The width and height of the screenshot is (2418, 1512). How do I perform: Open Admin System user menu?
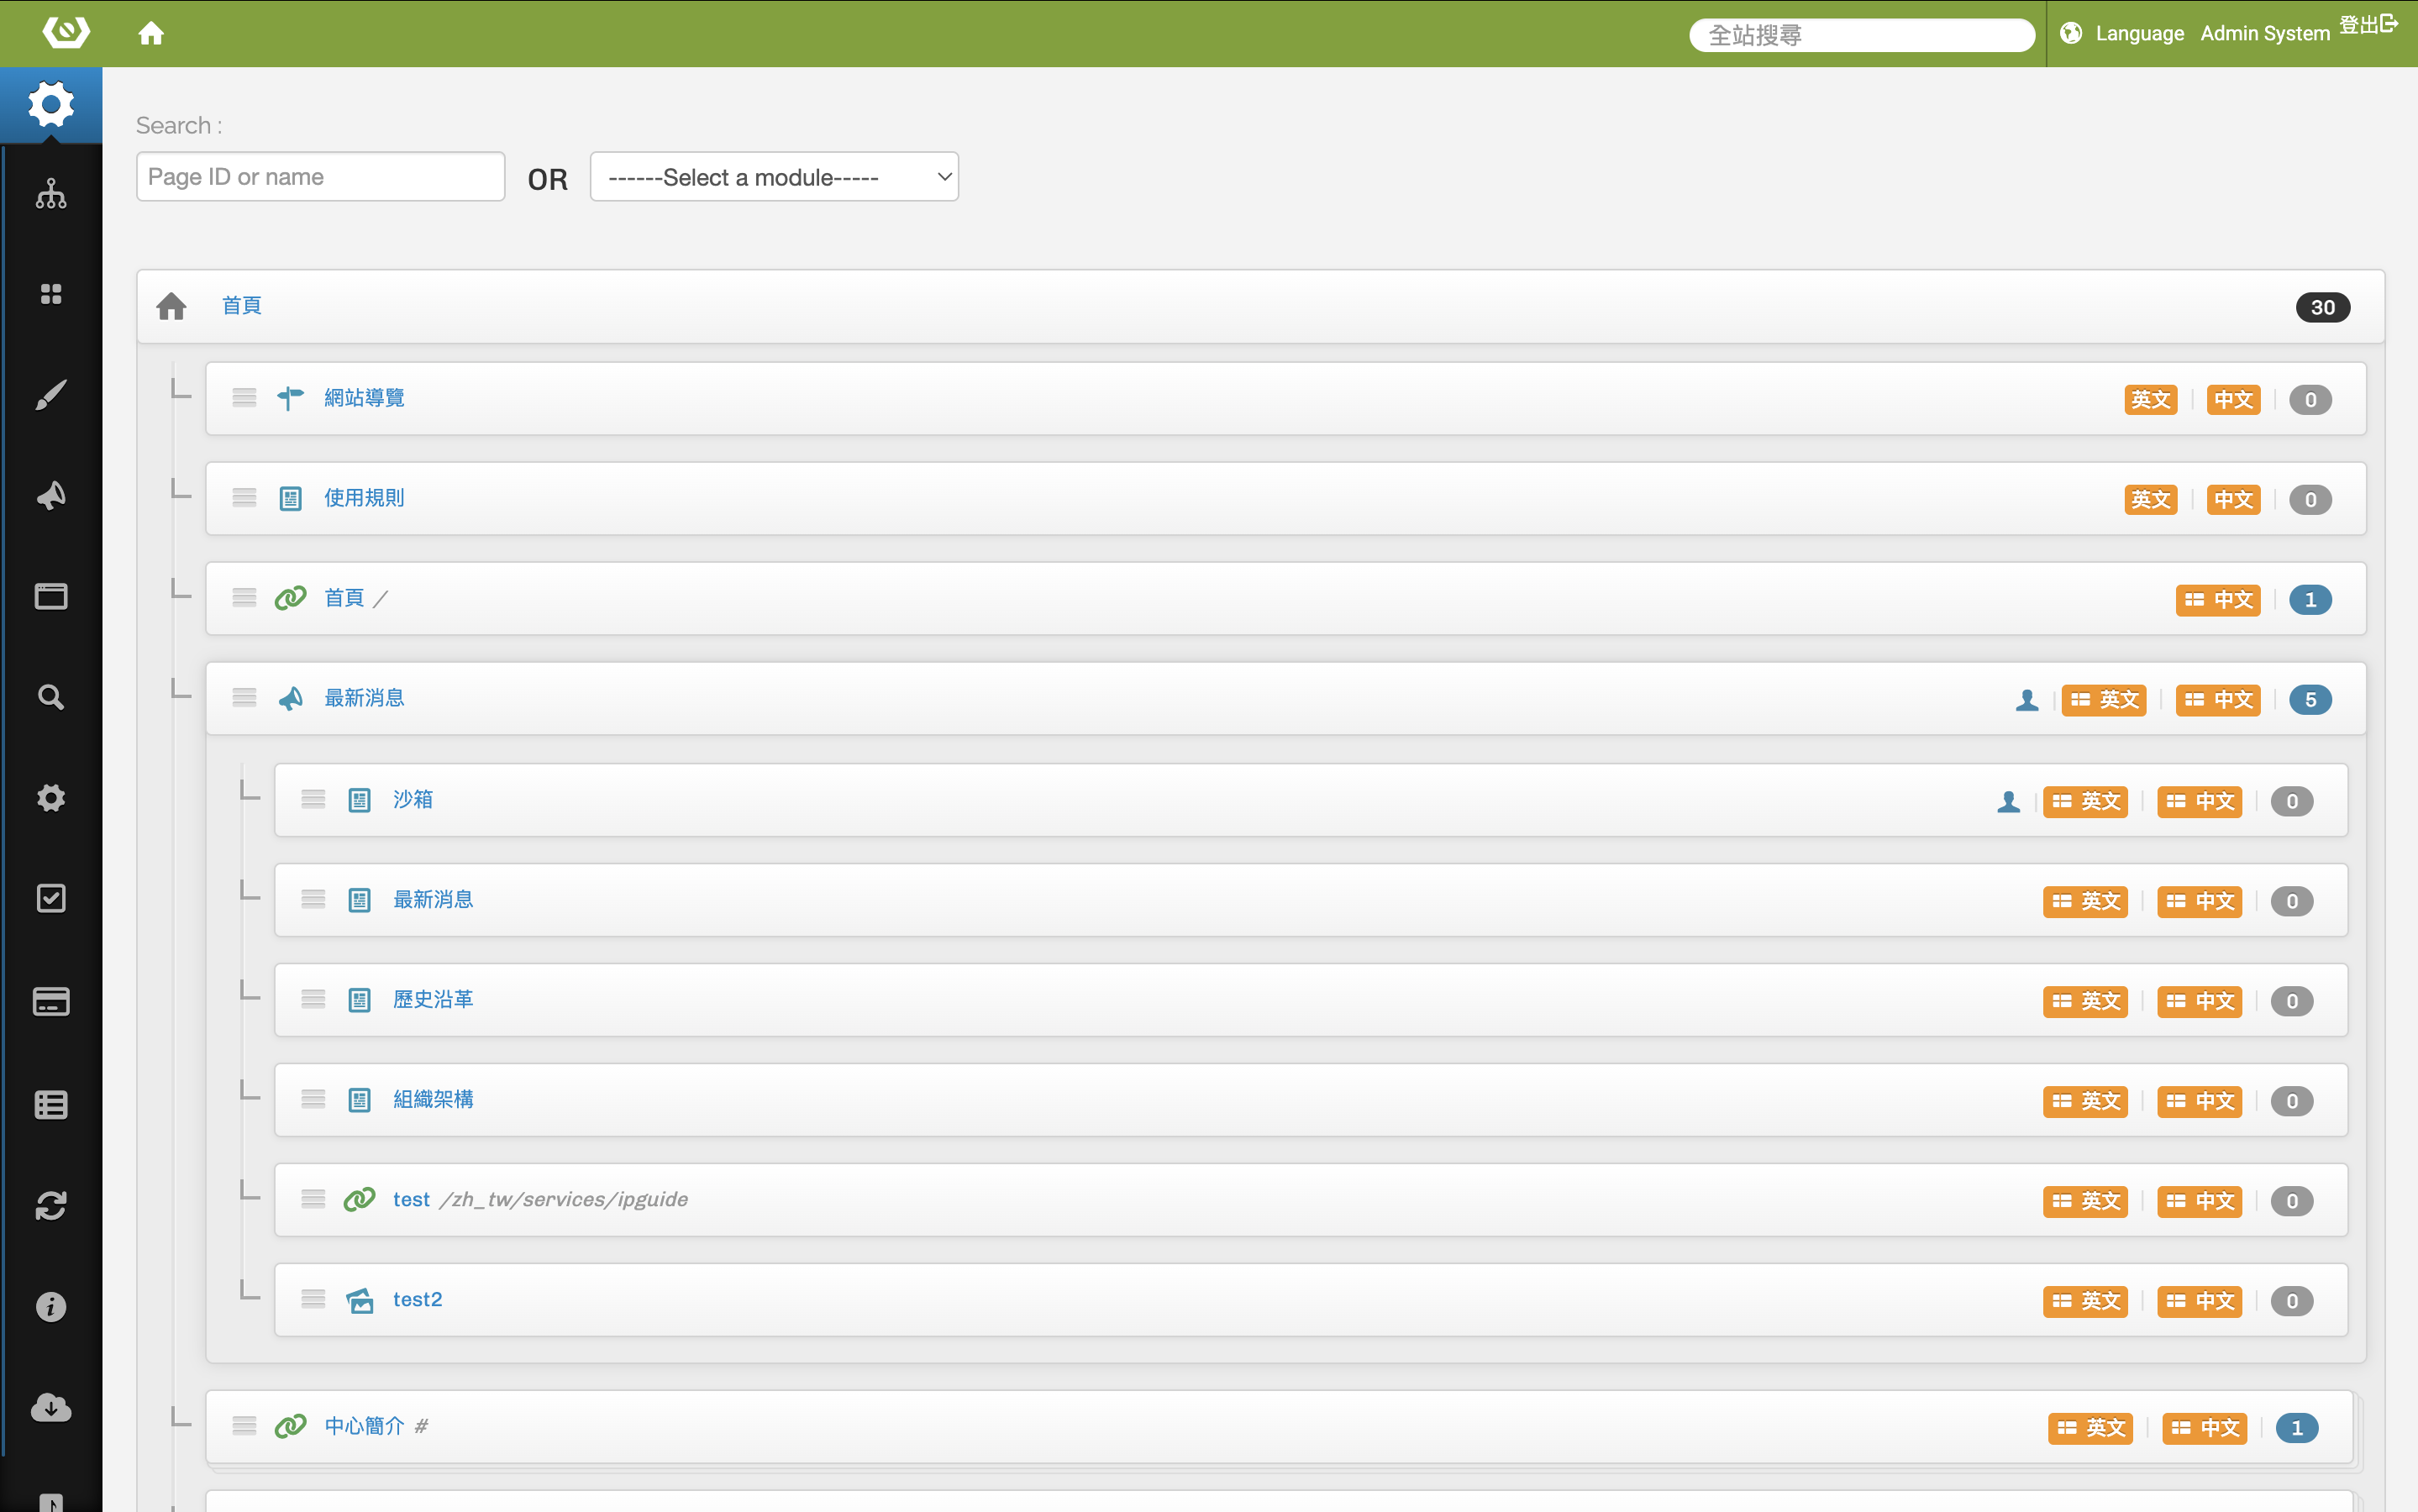pos(2264,34)
